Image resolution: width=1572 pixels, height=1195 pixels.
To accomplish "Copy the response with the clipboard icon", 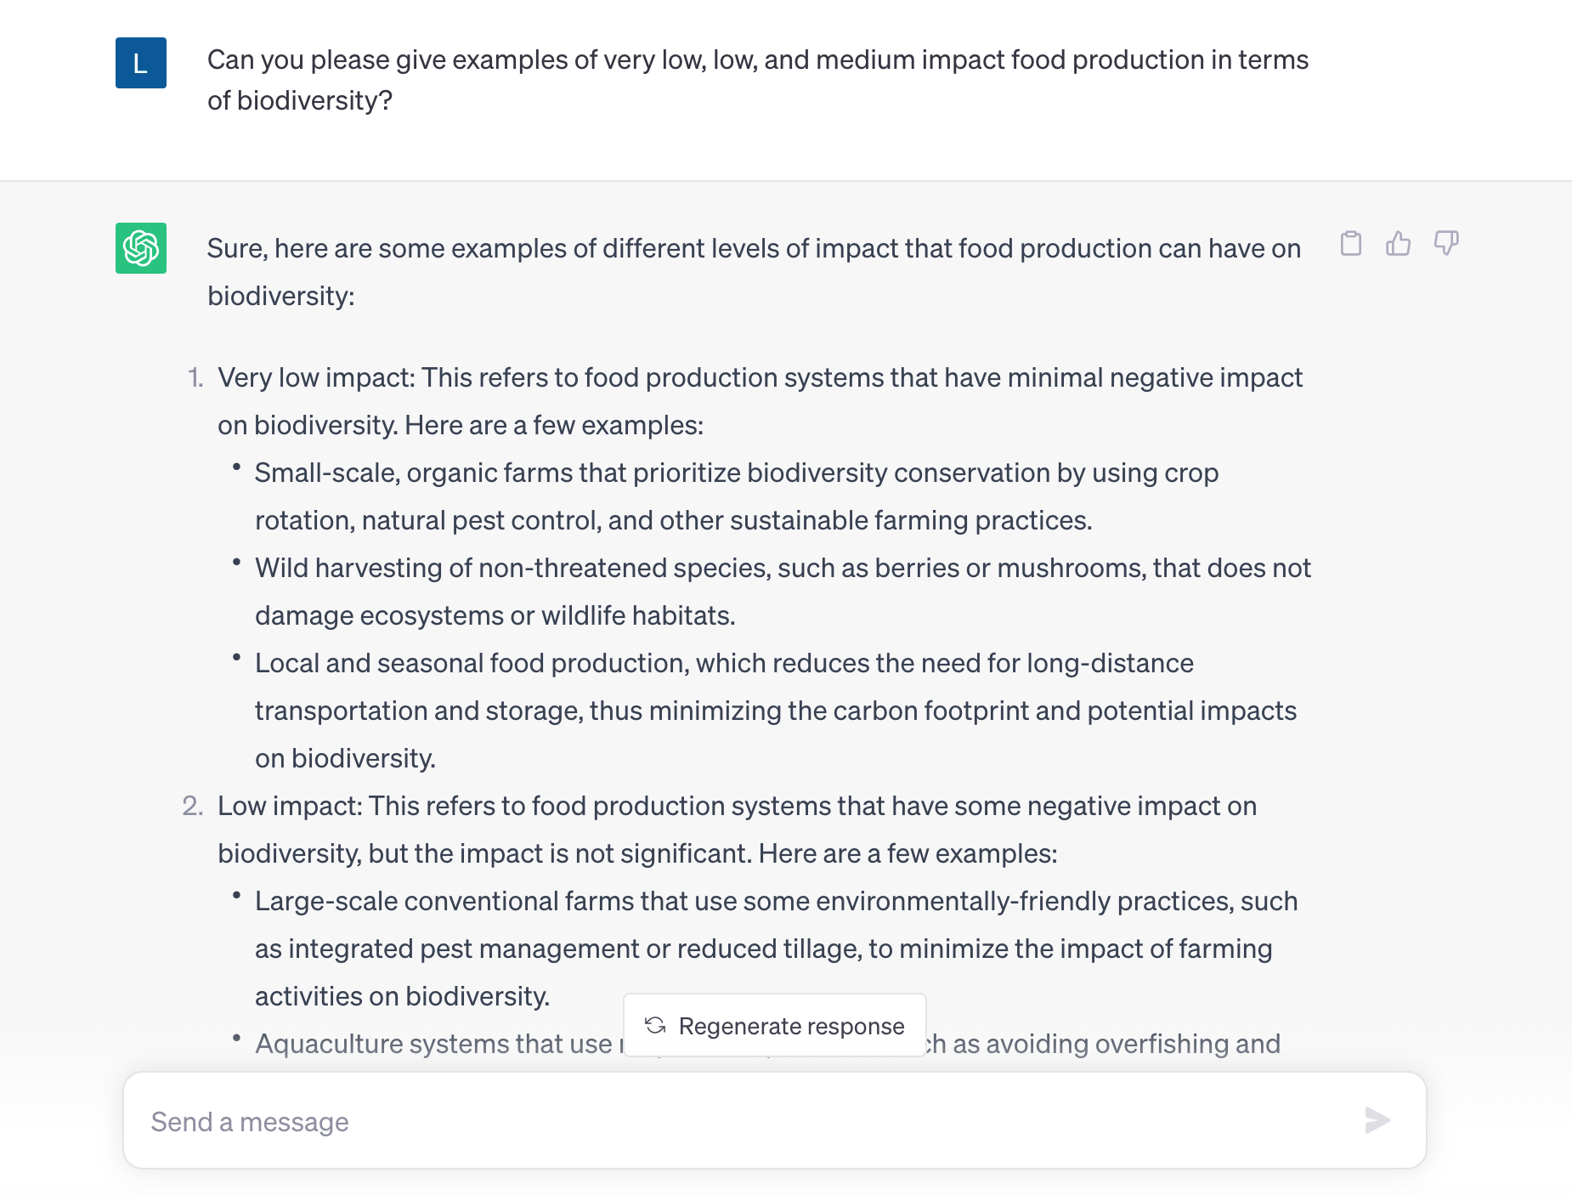I will click(1350, 244).
